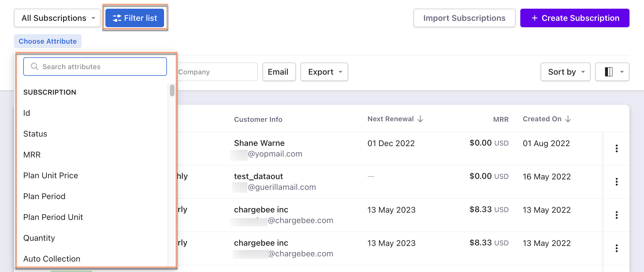This screenshot has width=644, height=272.
Task: Choose the MRR attribute from list
Action: (x=32, y=155)
